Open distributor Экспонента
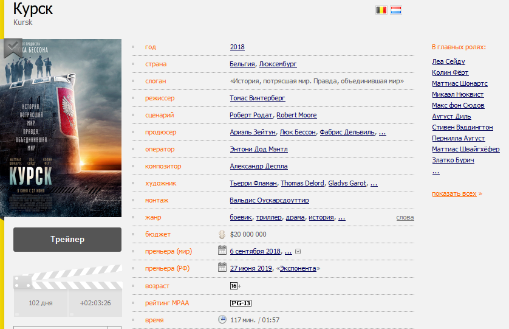The image size is (509, 329). click(298, 268)
